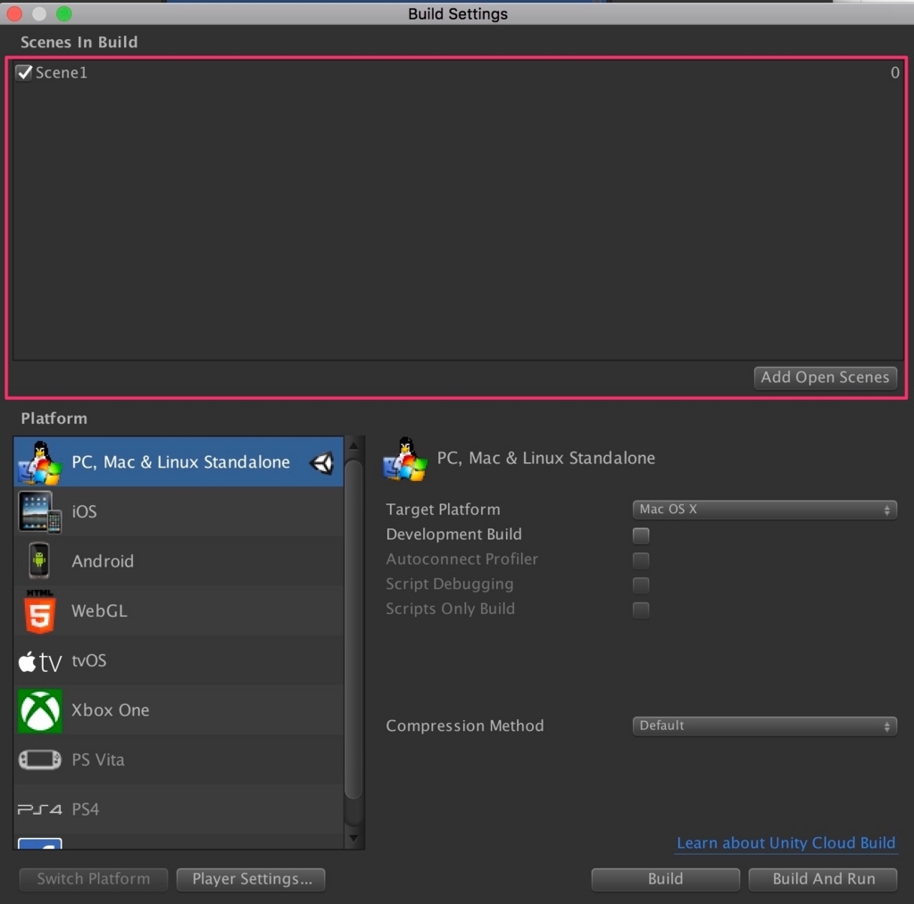Select Android in the platform list
Screen dimensions: 914x904
(179, 561)
